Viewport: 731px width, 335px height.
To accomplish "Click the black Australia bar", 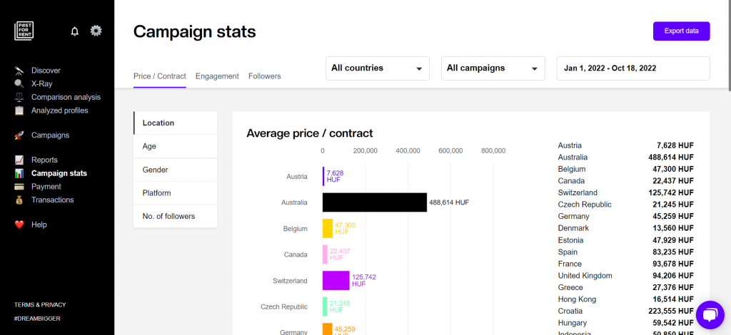I will click(x=375, y=202).
